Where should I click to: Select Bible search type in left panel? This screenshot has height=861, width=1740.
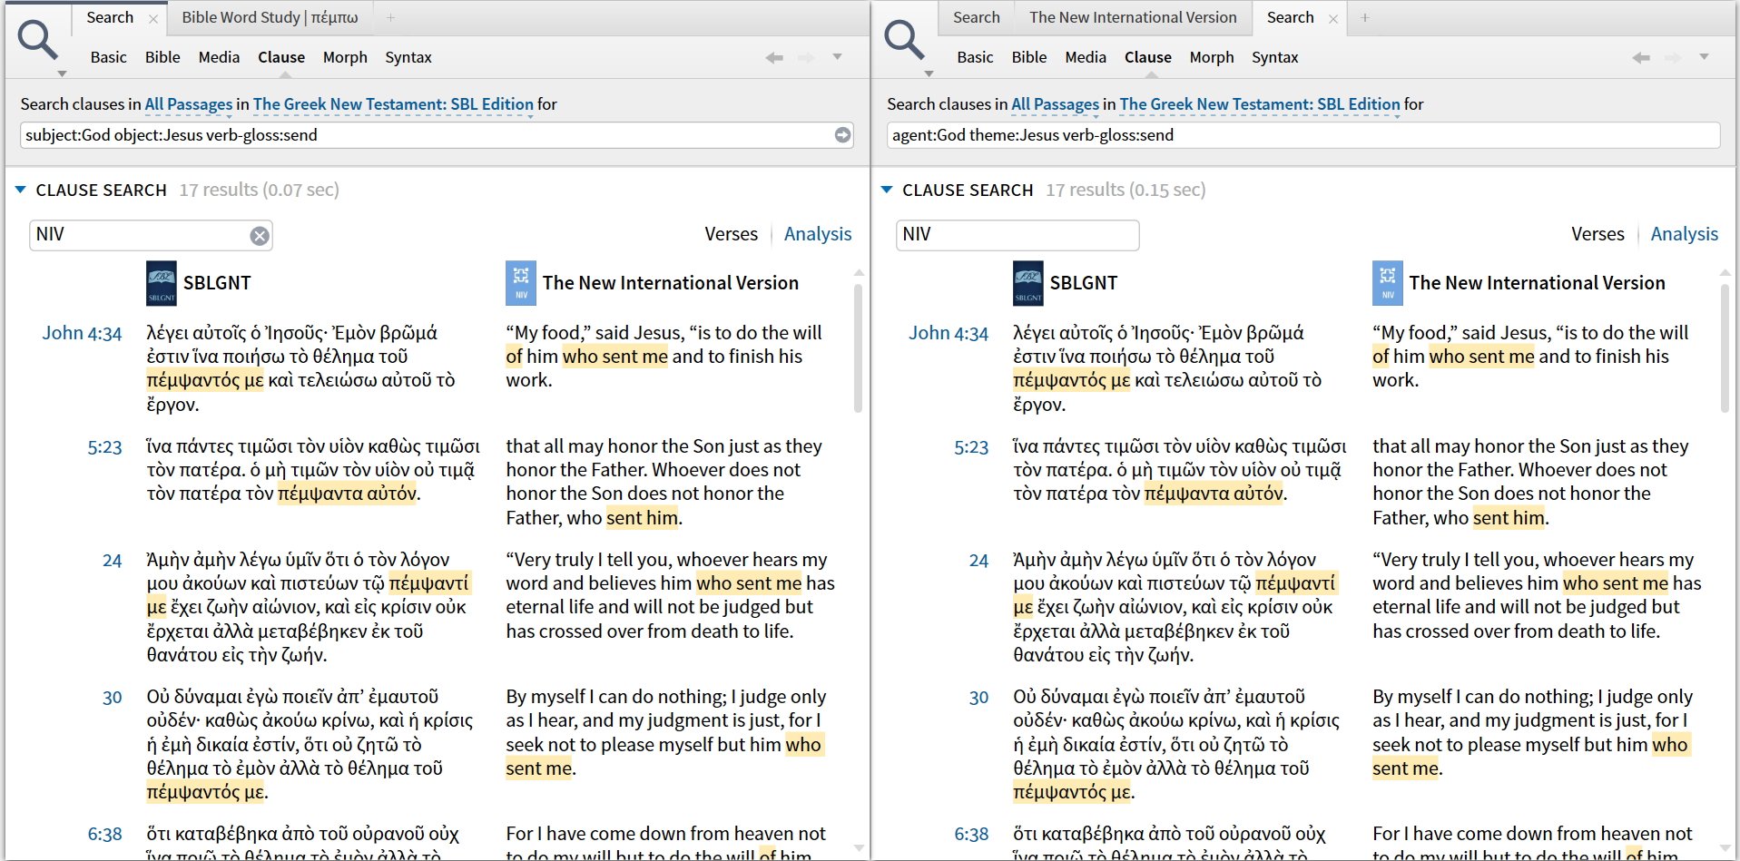point(162,57)
